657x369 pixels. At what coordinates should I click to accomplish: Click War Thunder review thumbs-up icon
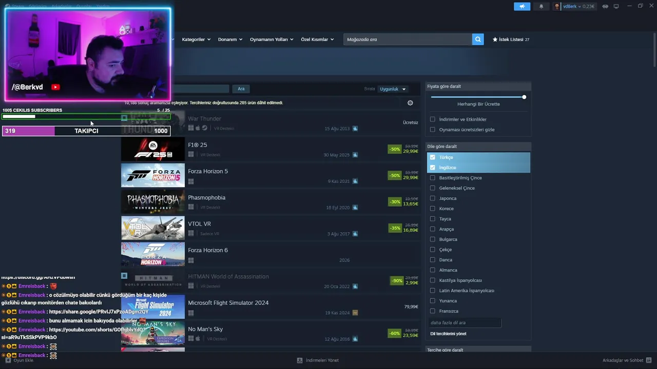coord(355,129)
